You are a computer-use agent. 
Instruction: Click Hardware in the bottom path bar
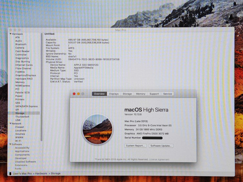pyautogui.click(x=41, y=174)
